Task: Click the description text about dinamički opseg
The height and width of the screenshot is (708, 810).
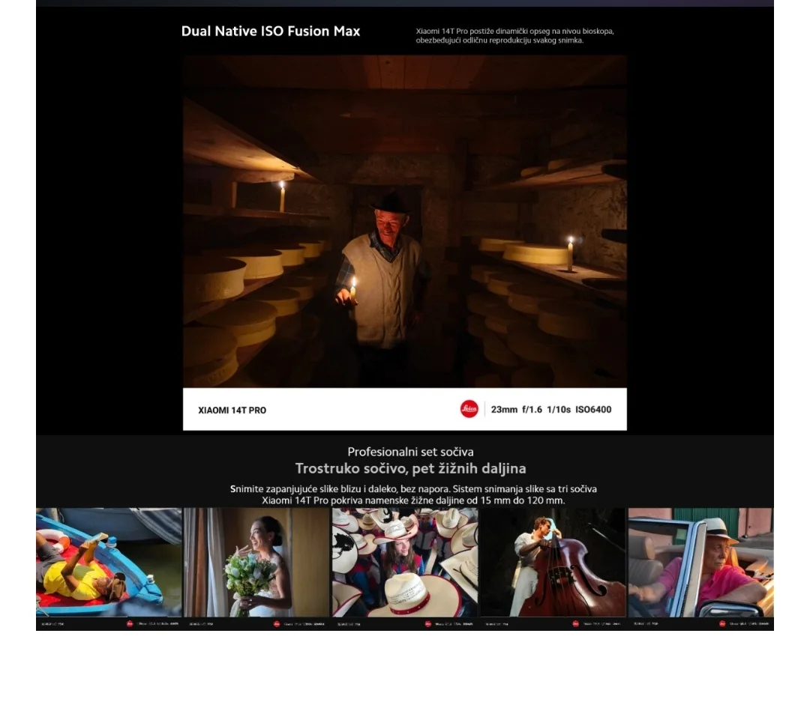Action: click(x=514, y=36)
